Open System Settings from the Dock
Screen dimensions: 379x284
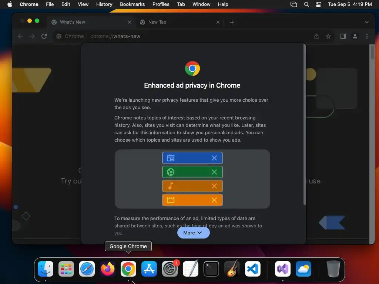[170, 269]
